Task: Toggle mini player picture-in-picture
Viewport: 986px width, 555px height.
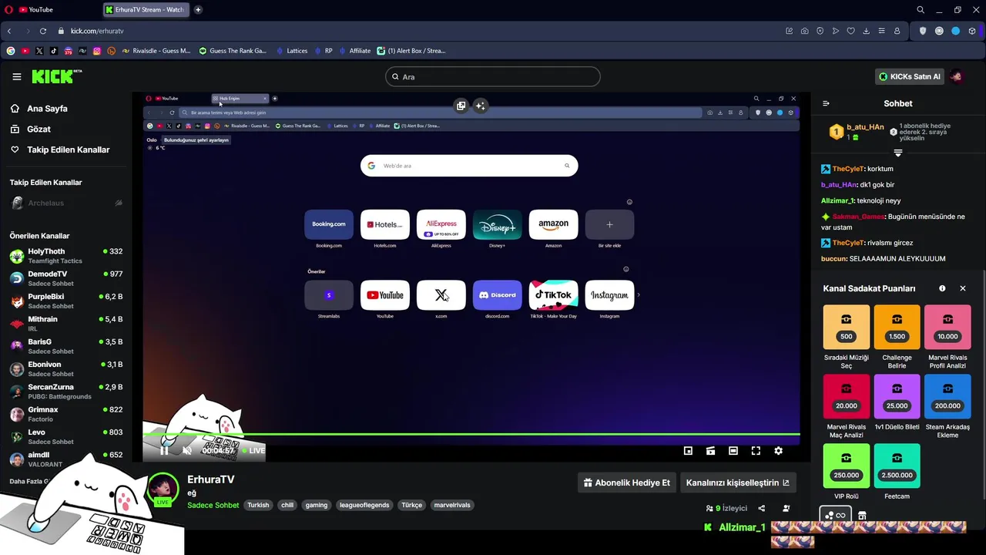Action: point(688,451)
